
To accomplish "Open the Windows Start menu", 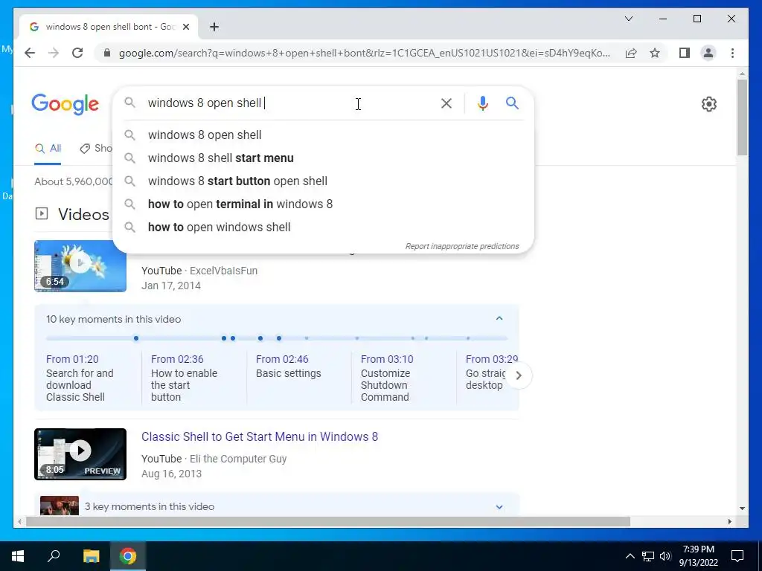I will [x=18, y=556].
